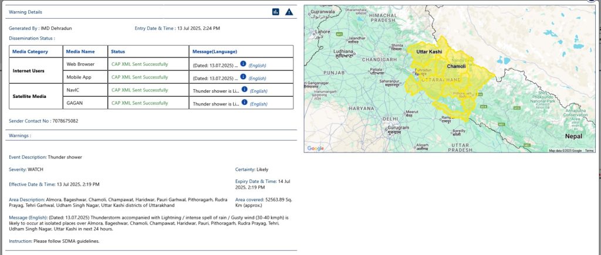The width and height of the screenshot is (601, 255).
Task: Open info icon in NavIC row
Action: [x=244, y=89]
